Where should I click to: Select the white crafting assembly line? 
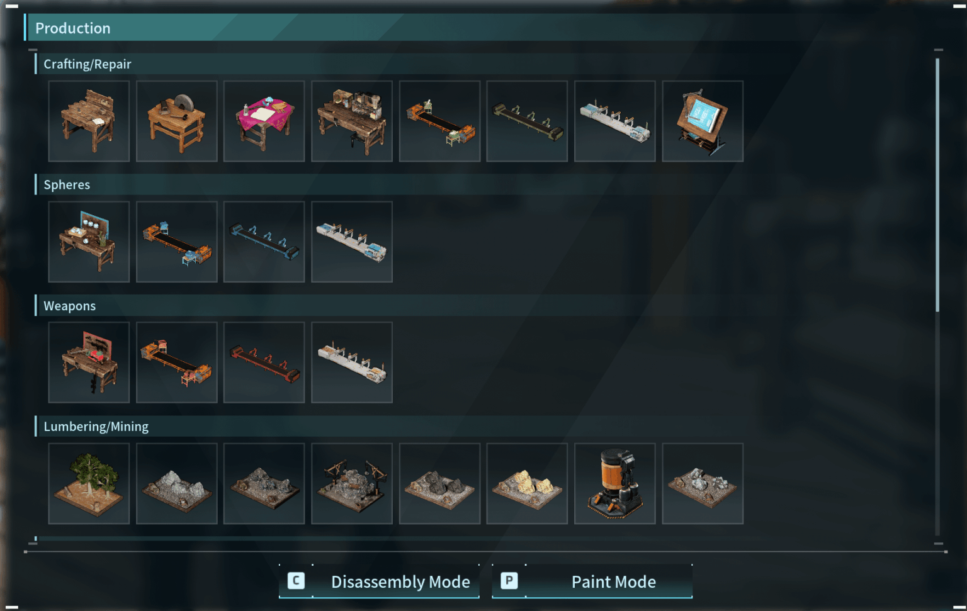coord(615,121)
